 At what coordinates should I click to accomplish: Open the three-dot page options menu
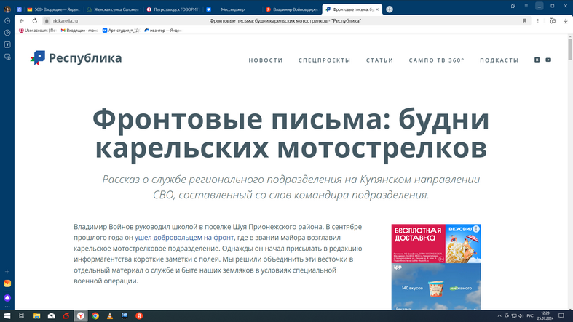coord(537,21)
